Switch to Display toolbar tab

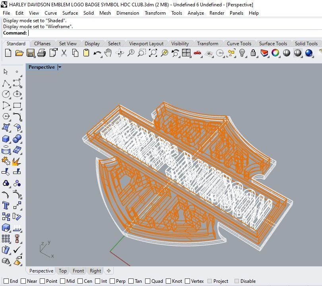coord(92,43)
